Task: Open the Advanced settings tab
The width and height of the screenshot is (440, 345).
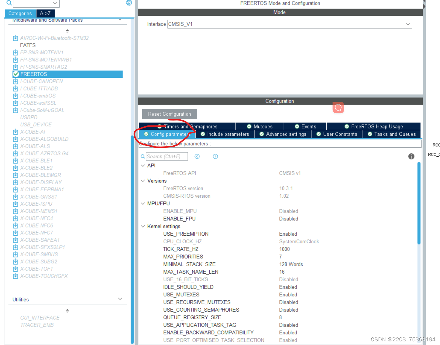Action: 283,134
